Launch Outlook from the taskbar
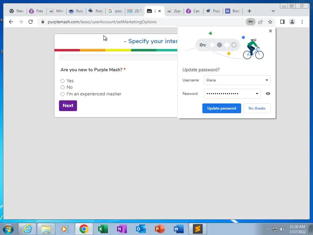This screenshot has height=235, width=313. [x=141, y=229]
